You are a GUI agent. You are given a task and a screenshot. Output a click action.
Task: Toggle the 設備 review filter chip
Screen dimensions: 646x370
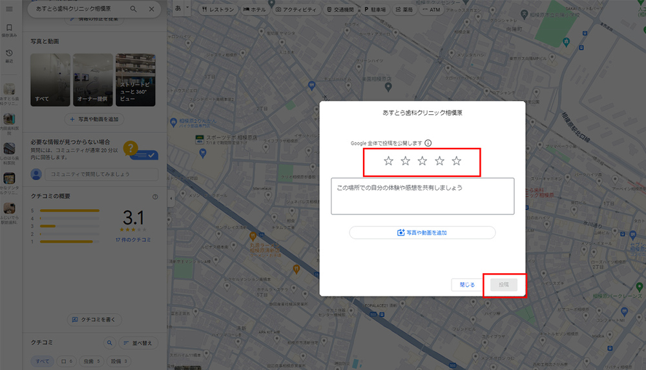[x=118, y=361]
